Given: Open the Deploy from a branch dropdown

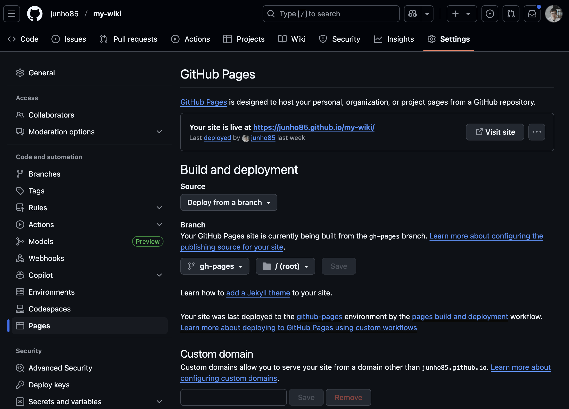Looking at the screenshot, I should click(x=229, y=202).
